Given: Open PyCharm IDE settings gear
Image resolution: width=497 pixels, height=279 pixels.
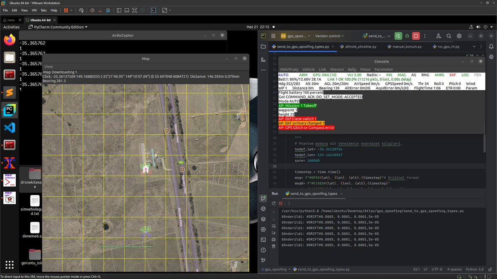Looking at the screenshot, I should [459, 36].
